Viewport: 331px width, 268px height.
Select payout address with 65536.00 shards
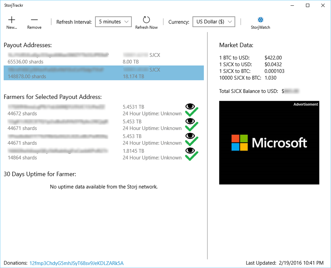[x=104, y=58]
